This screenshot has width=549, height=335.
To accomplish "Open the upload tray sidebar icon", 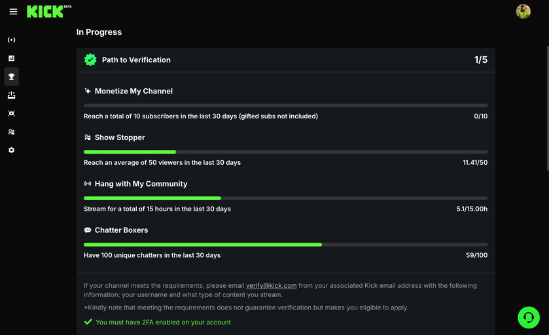I will coord(11,95).
